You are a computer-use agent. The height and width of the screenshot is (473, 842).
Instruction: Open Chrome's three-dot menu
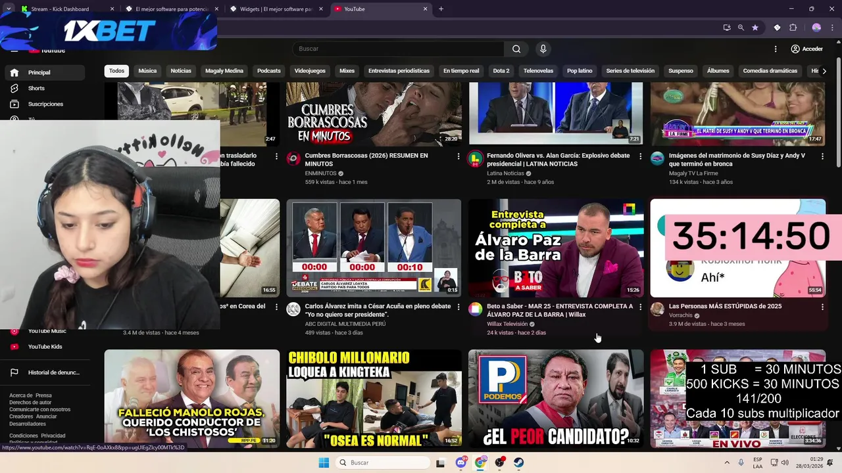(x=831, y=28)
